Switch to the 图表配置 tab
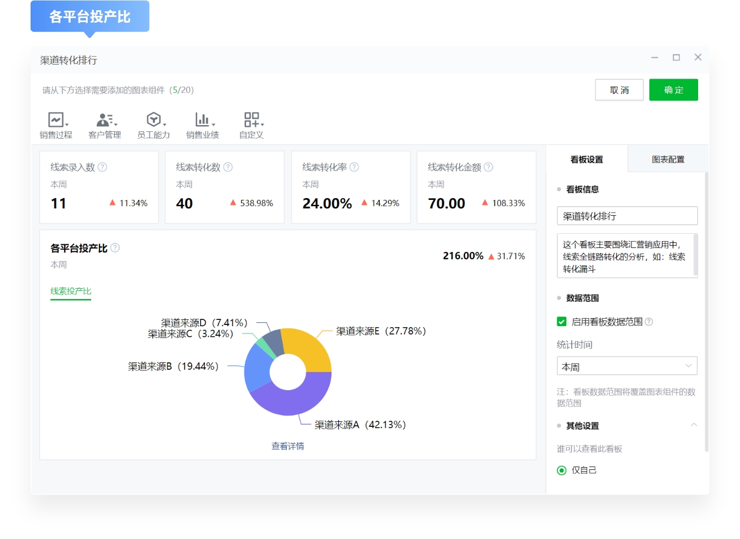The image size is (740, 539). (668, 159)
